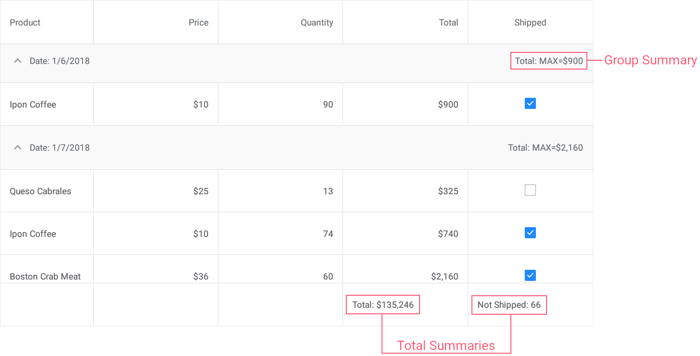Collapse the Date: 1/7/2018 group
Image resolution: width=700 pixels, height=356 pixels.
18,147
